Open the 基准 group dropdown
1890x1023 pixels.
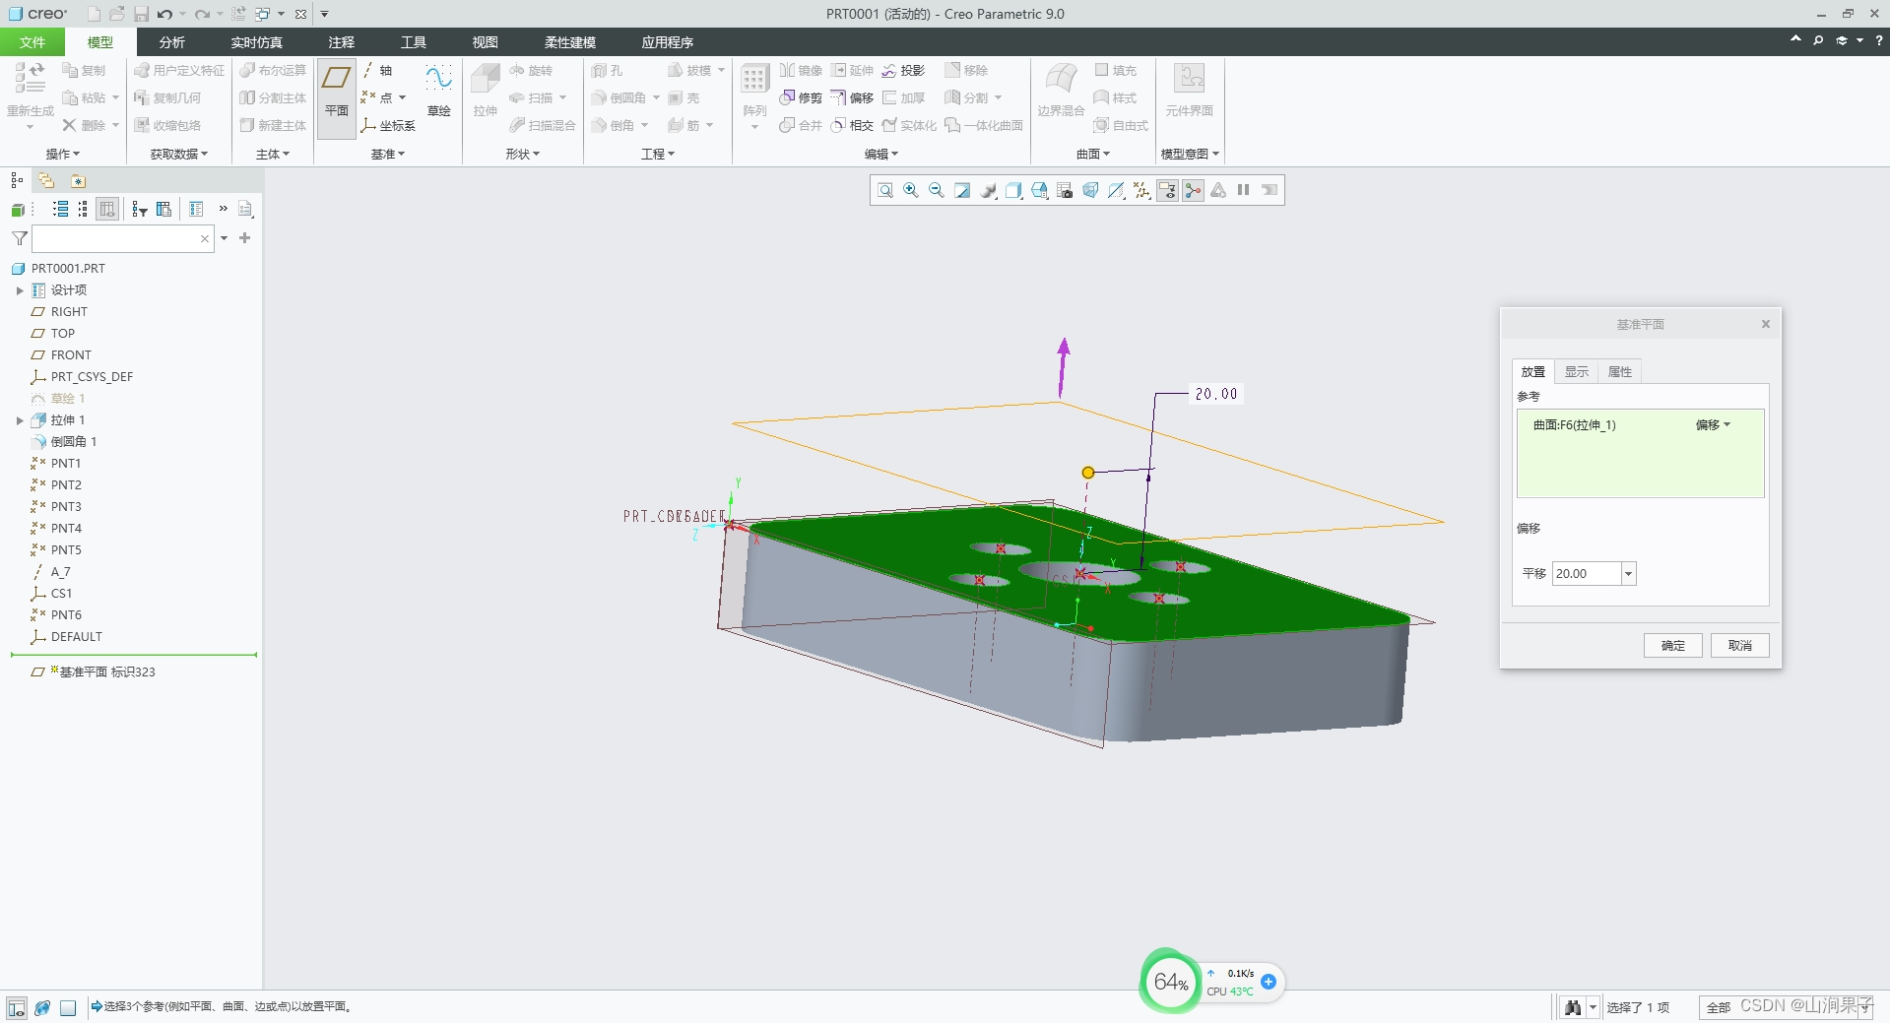388,154
